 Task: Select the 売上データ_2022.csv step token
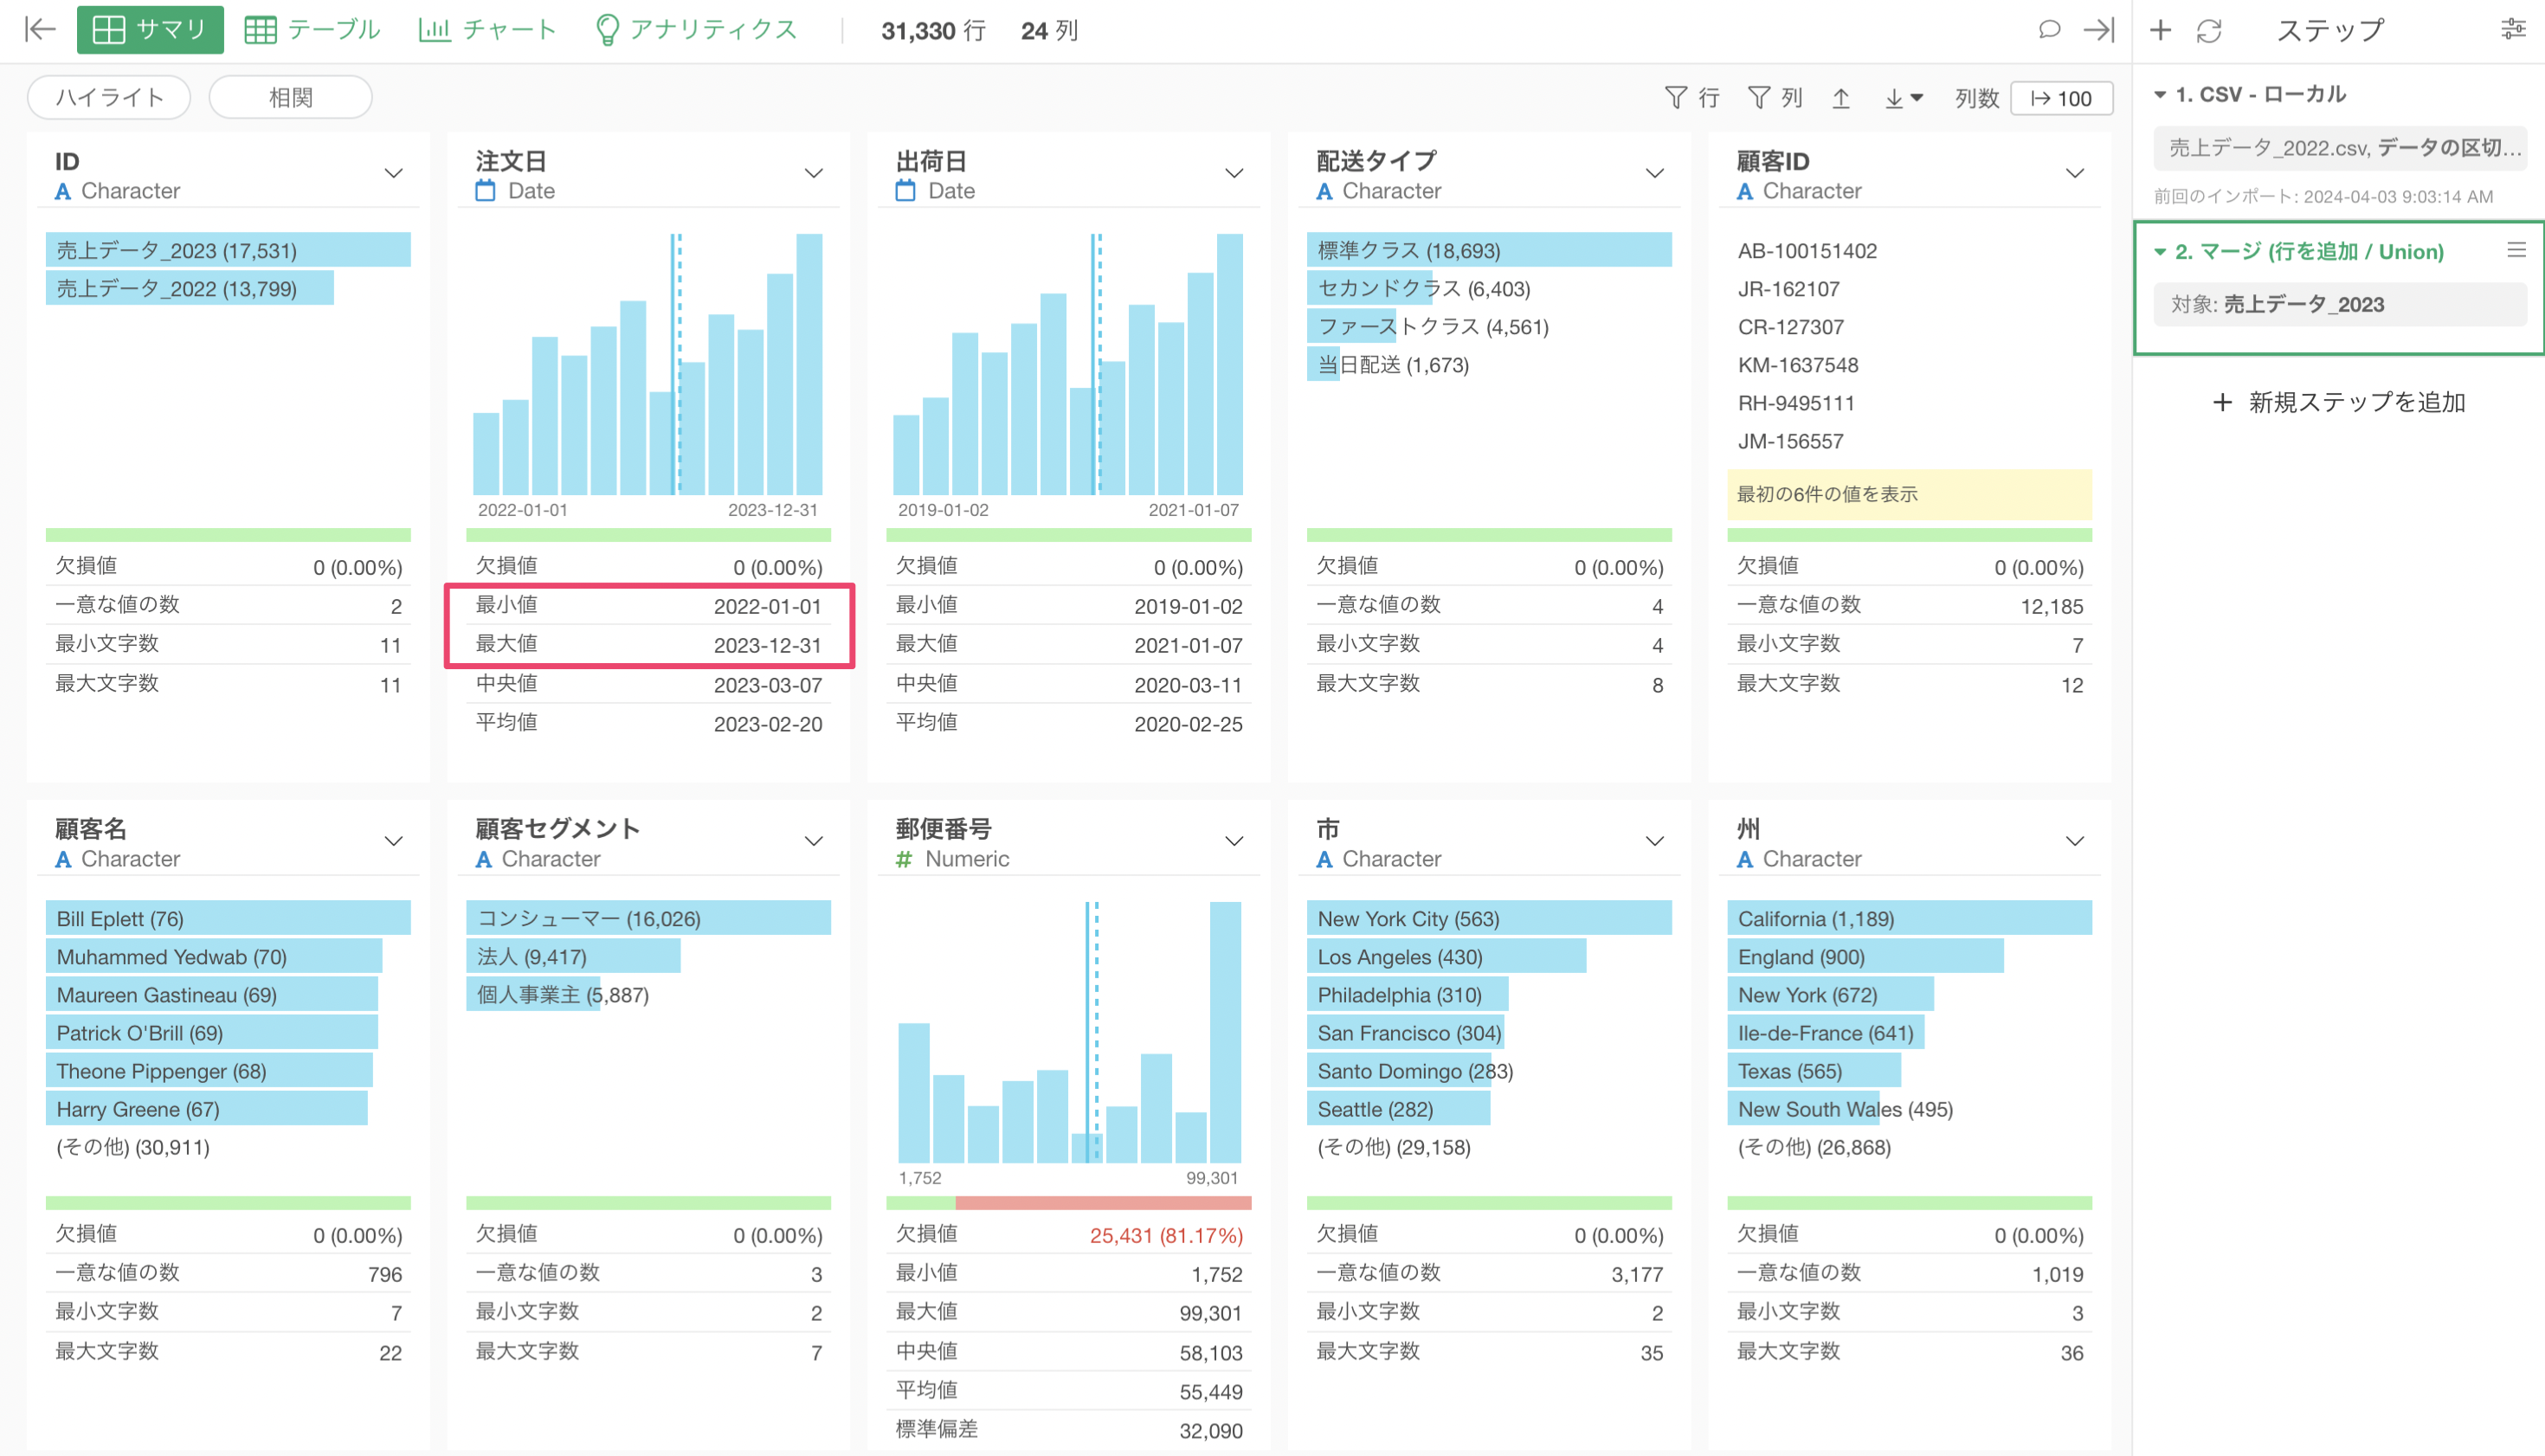pyautogui.click(x=2341, y=149)
